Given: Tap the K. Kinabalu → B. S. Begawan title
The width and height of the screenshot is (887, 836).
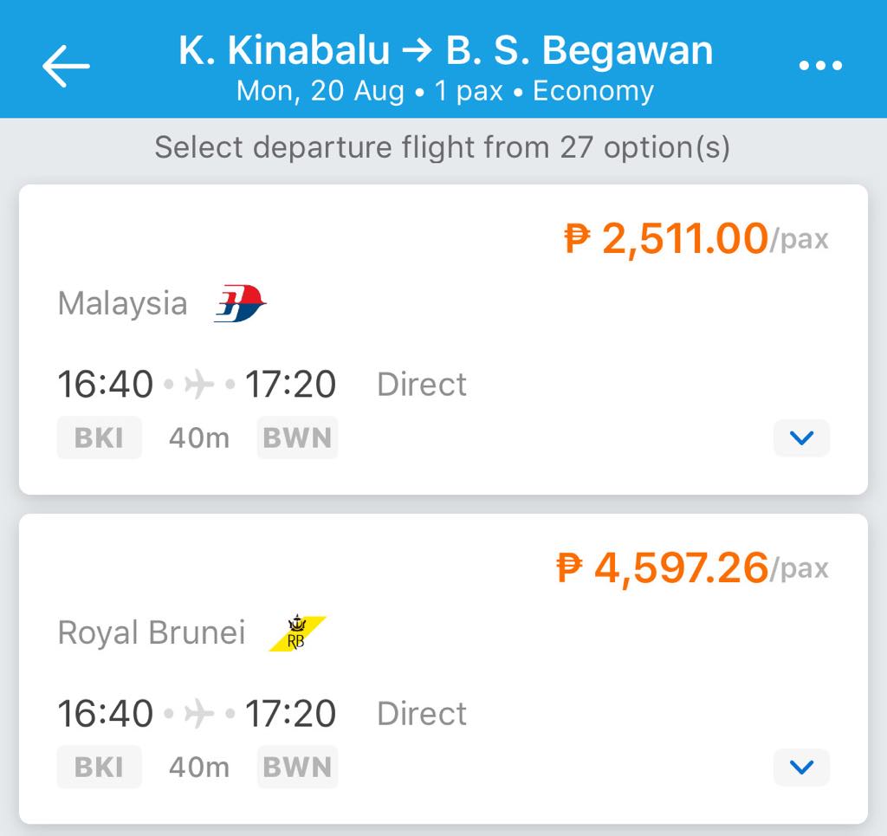Looking at the screenshot, I should tap(445, 51).
